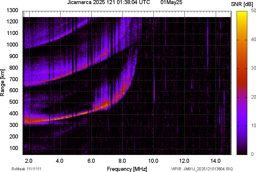Click the purple 10 dB region of colorbar

[x=242, y=126]
